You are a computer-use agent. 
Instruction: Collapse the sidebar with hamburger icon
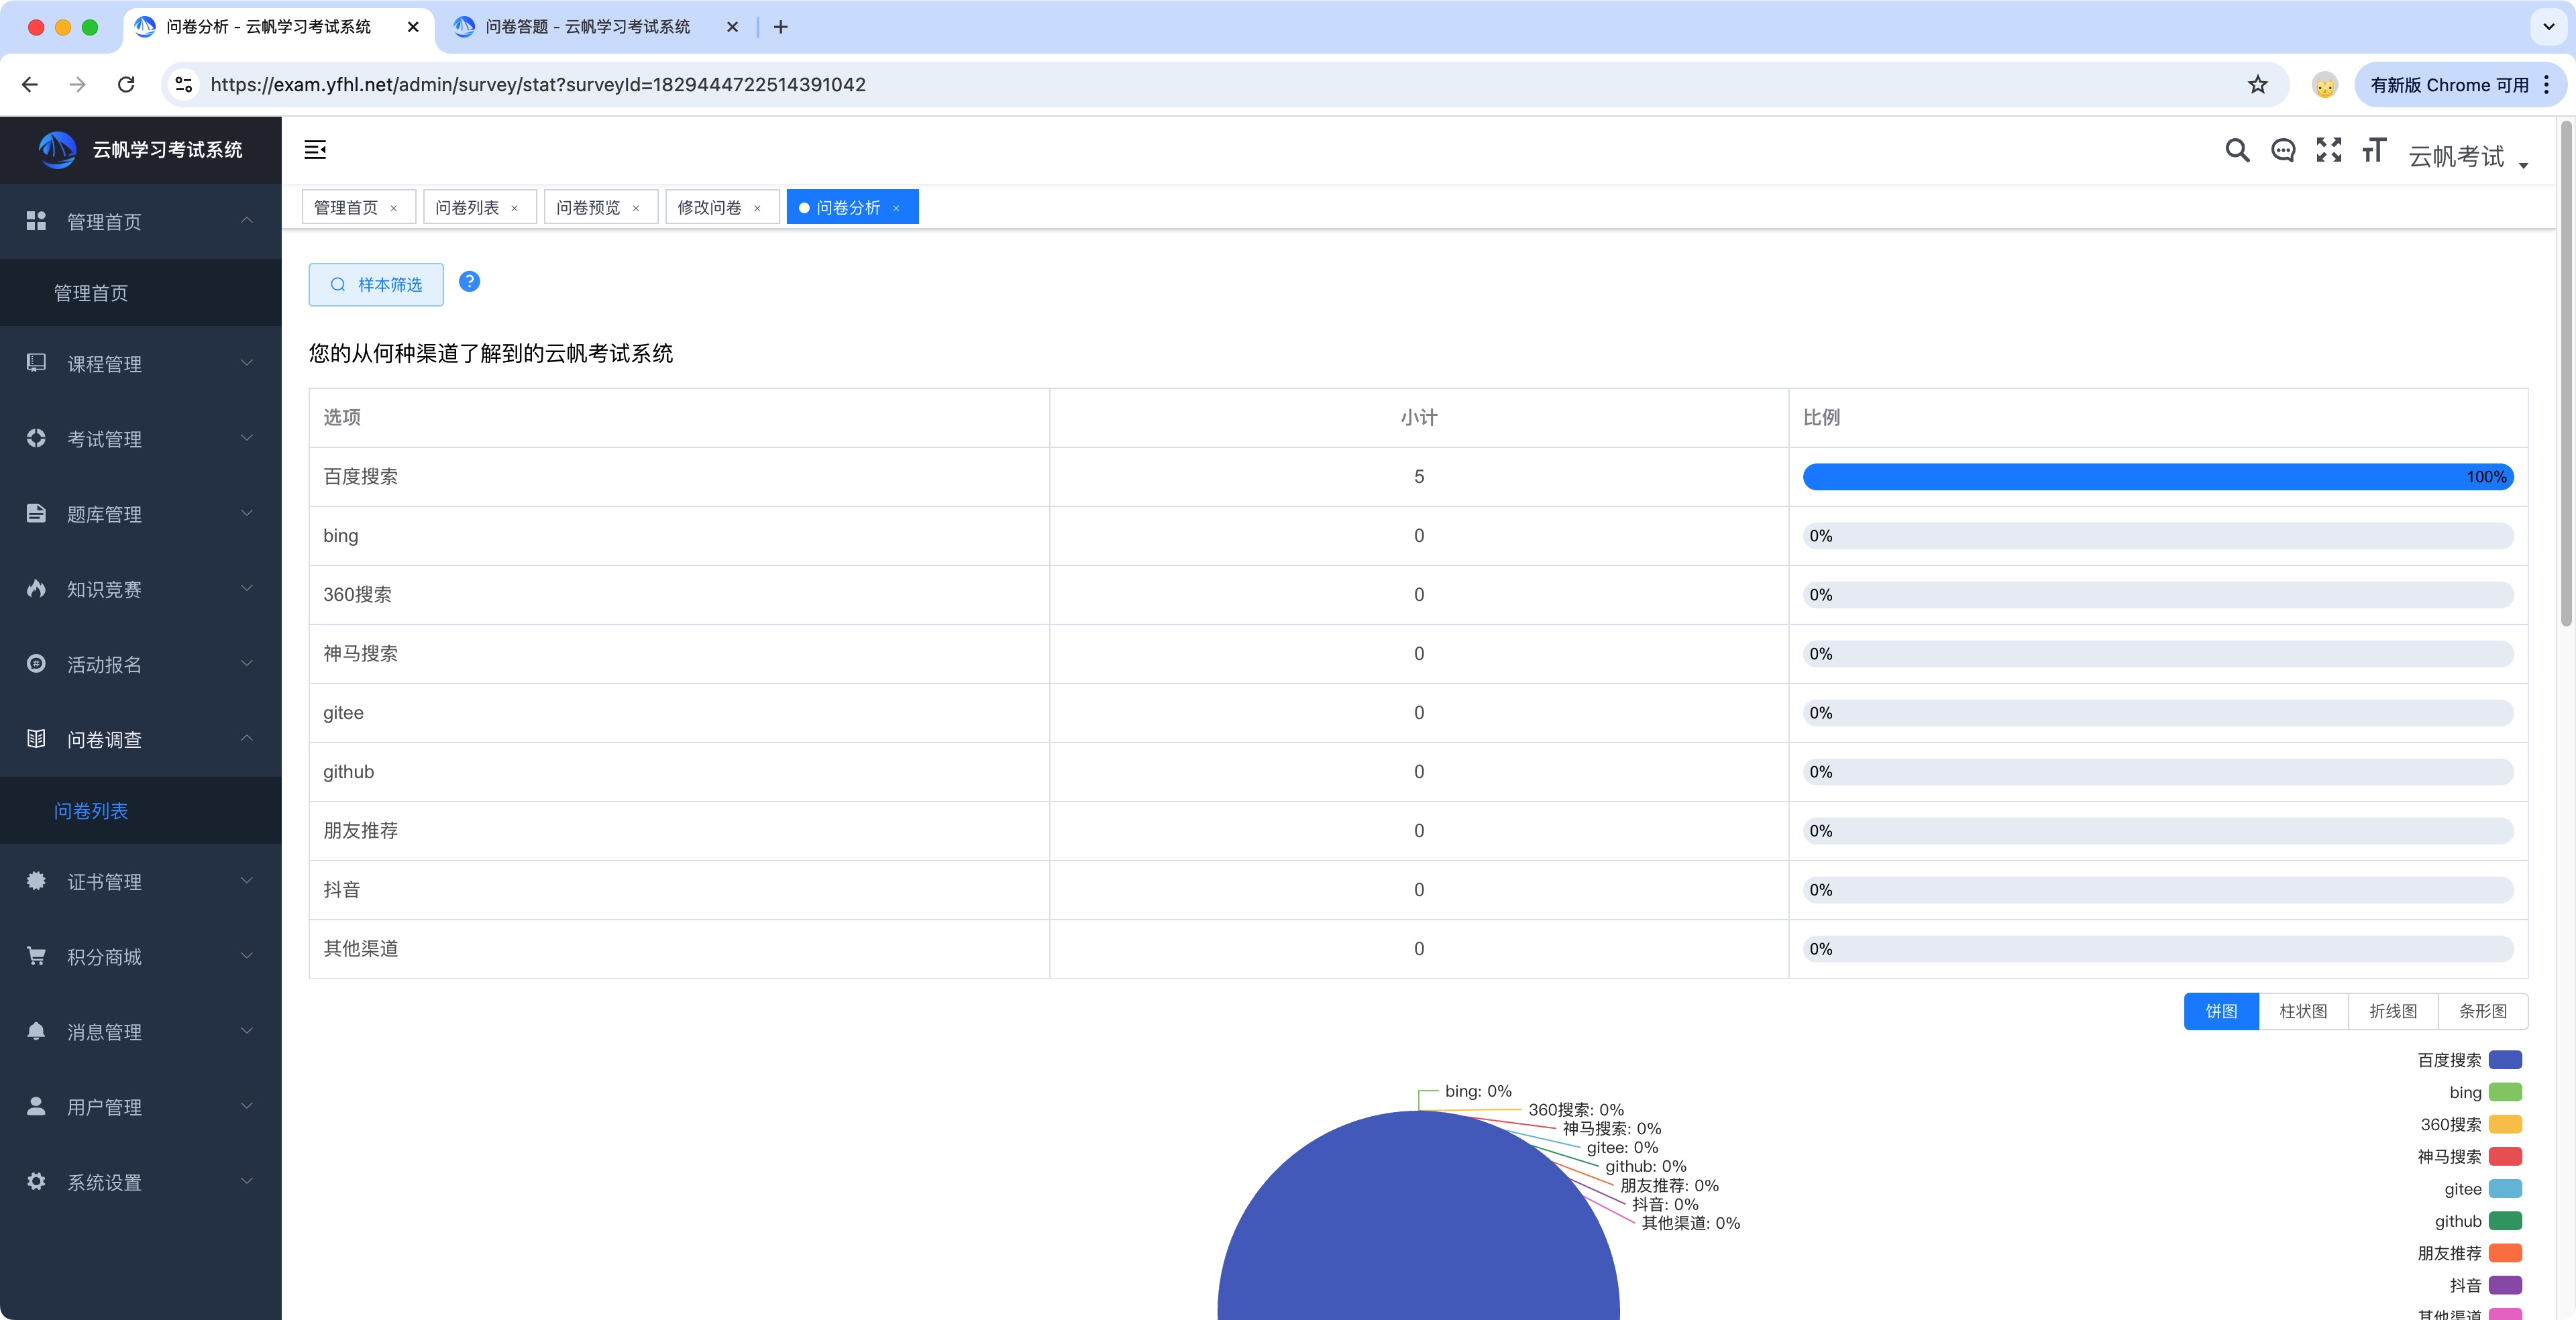[x=315, y=150]
